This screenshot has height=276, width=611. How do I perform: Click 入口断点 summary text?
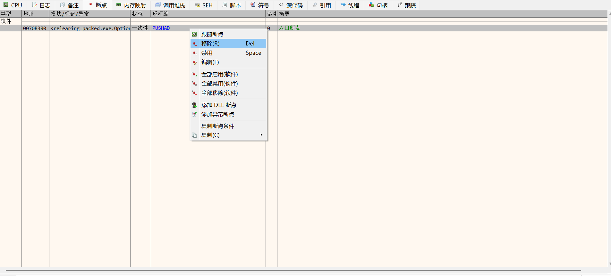[x=289, y=28]
